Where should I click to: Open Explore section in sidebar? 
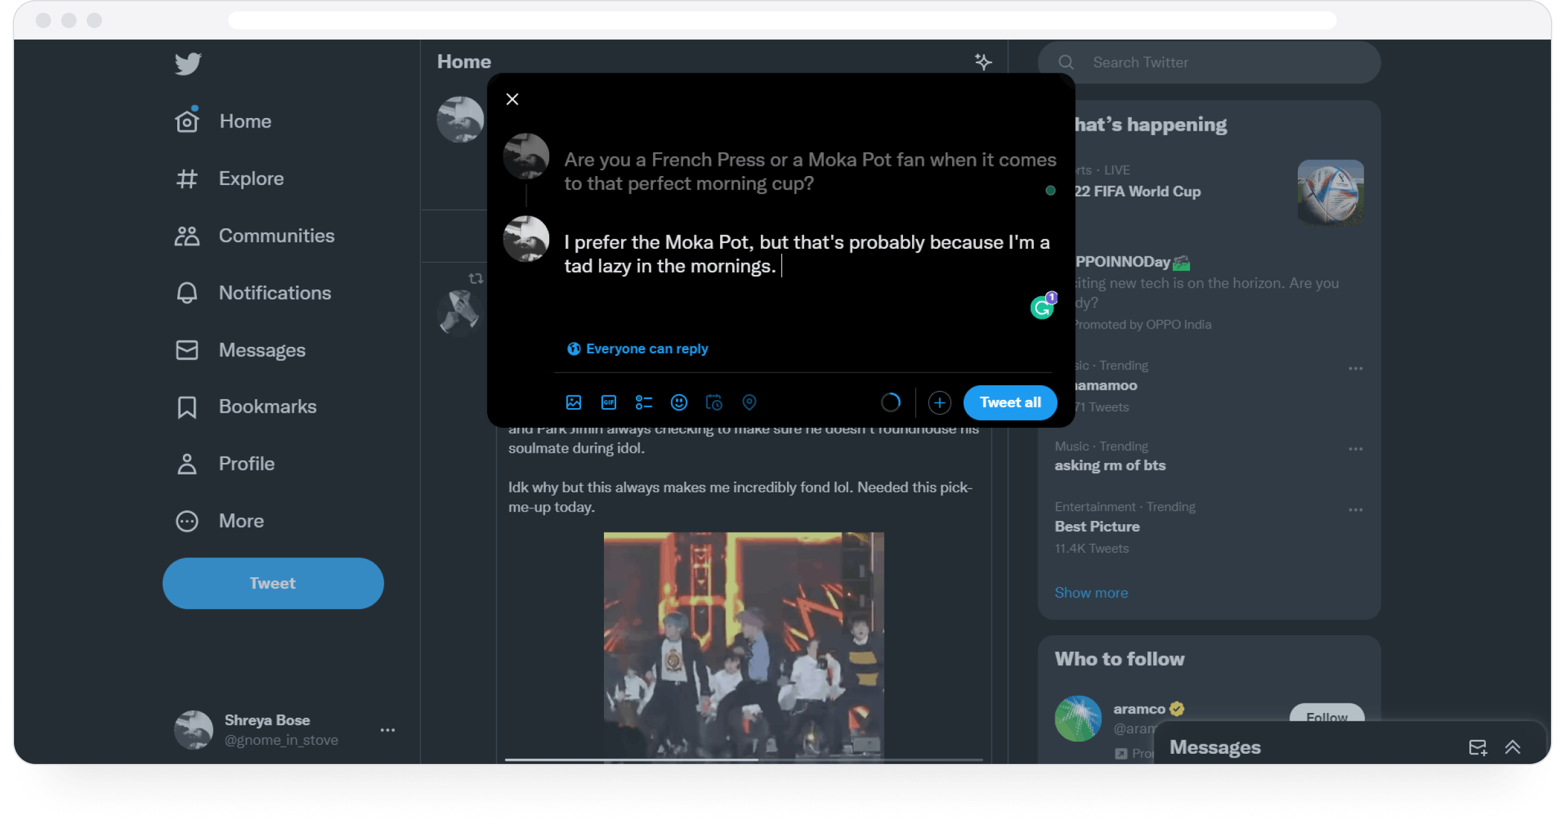click(x=251, y=178)
